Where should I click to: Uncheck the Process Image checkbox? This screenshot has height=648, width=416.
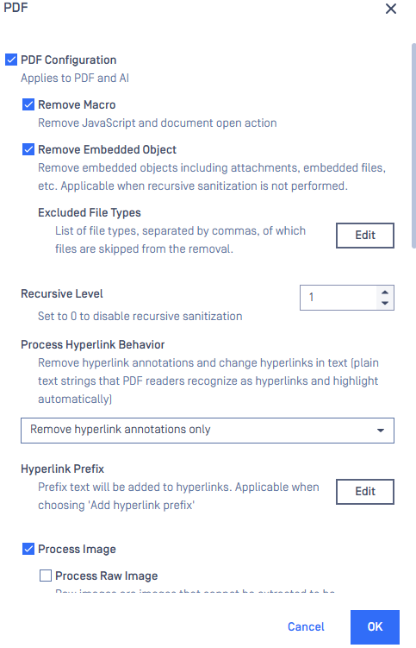(28, 549)
